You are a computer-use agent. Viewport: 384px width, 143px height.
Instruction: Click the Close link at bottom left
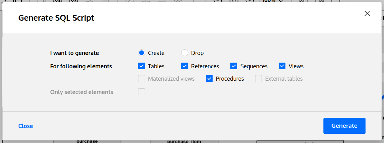click(26, 126)
